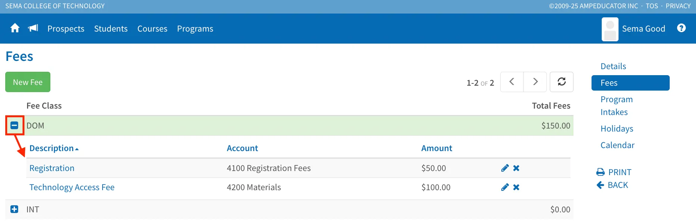Collapse the DOM fee class
The height and width of the screenshot is (224, 696).
pos(14,126)
